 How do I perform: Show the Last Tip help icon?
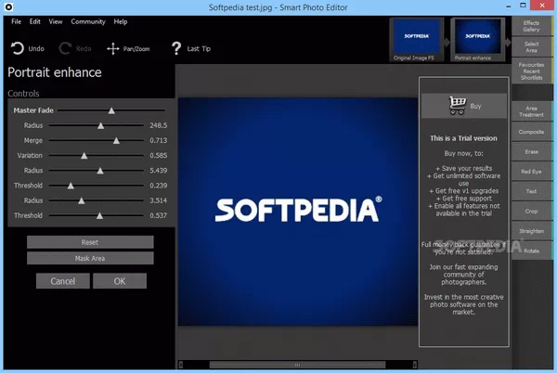tap(176, 47)
